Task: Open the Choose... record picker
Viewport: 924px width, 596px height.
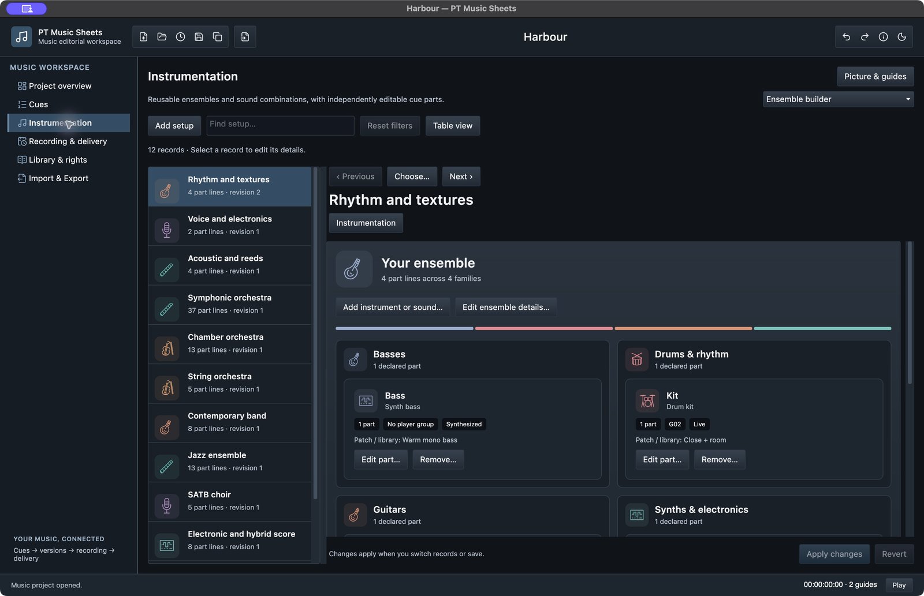Action: click(412, 177)
